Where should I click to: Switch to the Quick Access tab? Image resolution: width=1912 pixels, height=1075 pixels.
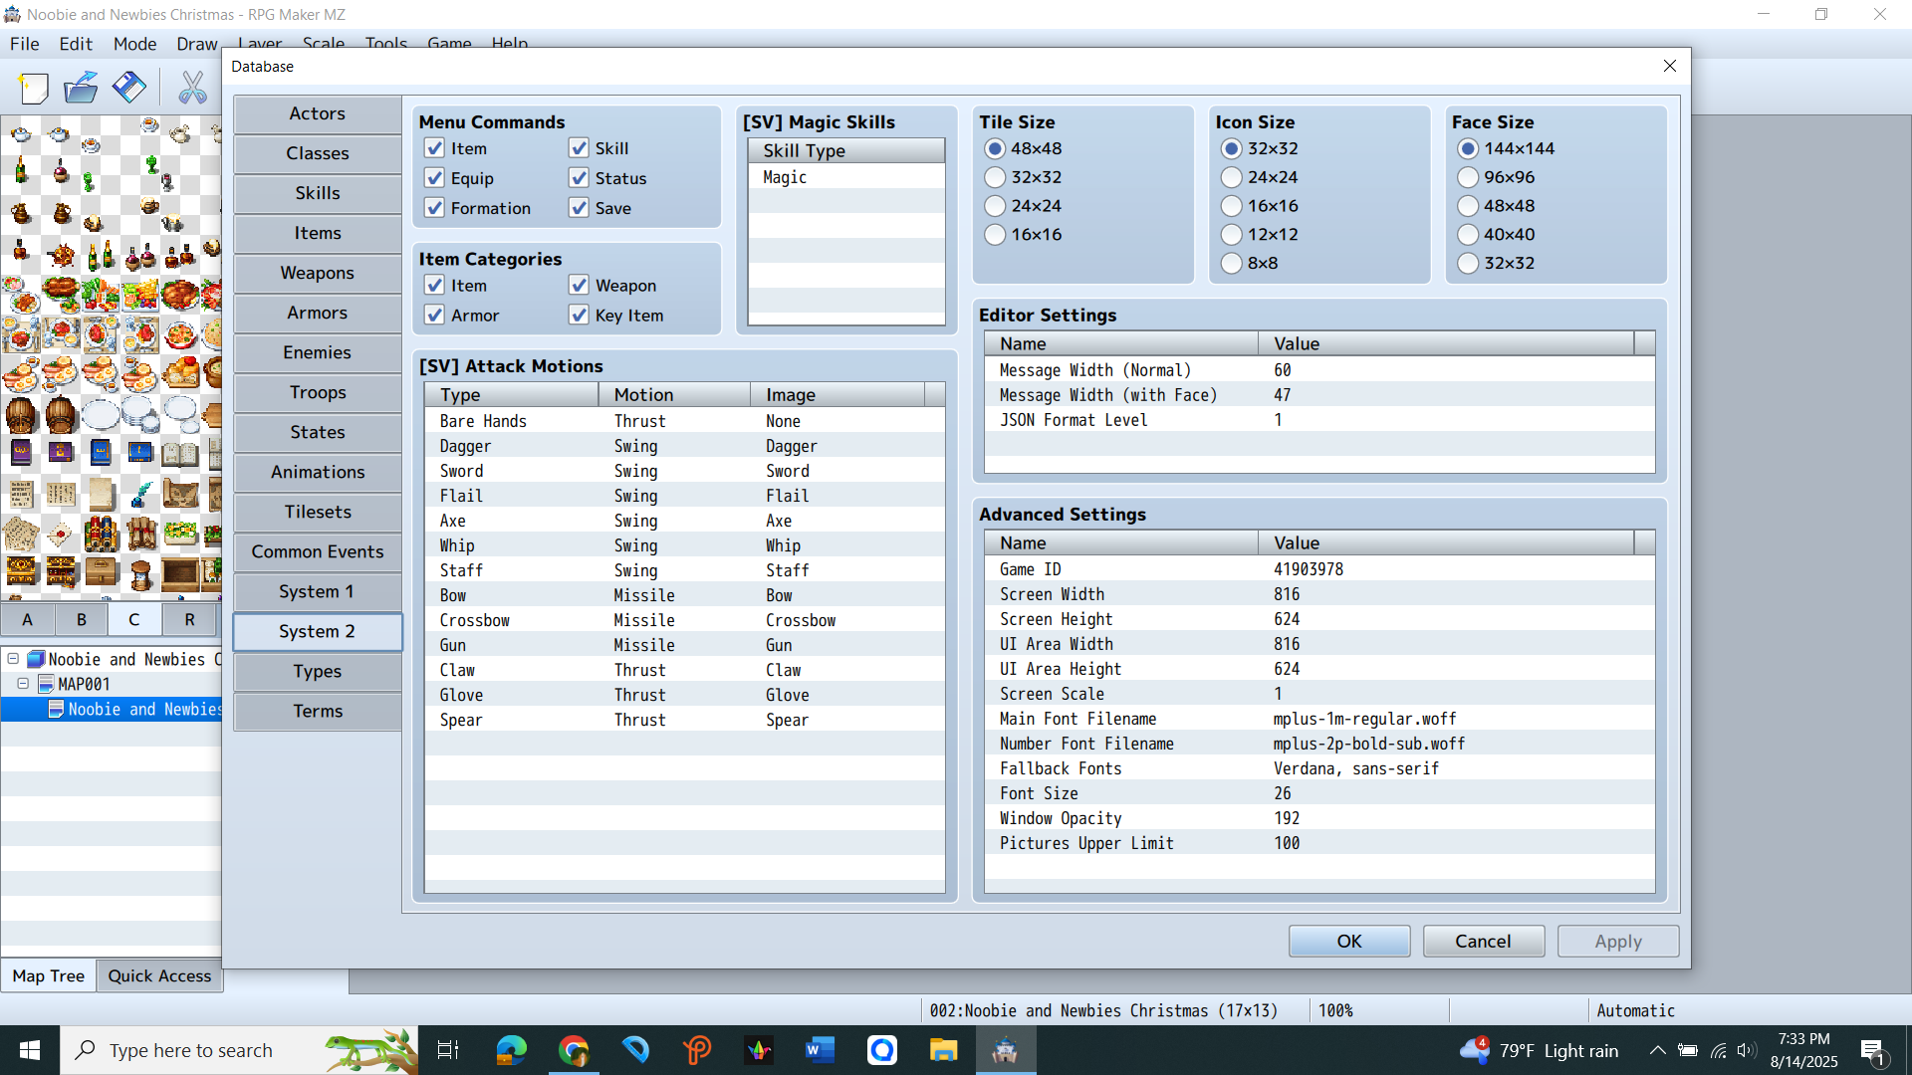tap(159, 976)
